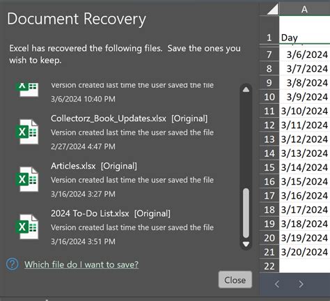
Task: Select row 20 header
Action: pyautogui.click(x=269, y=238)
